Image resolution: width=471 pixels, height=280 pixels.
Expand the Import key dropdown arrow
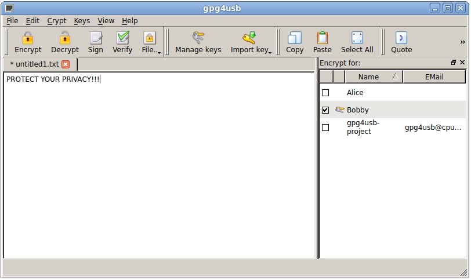[270, 53]
